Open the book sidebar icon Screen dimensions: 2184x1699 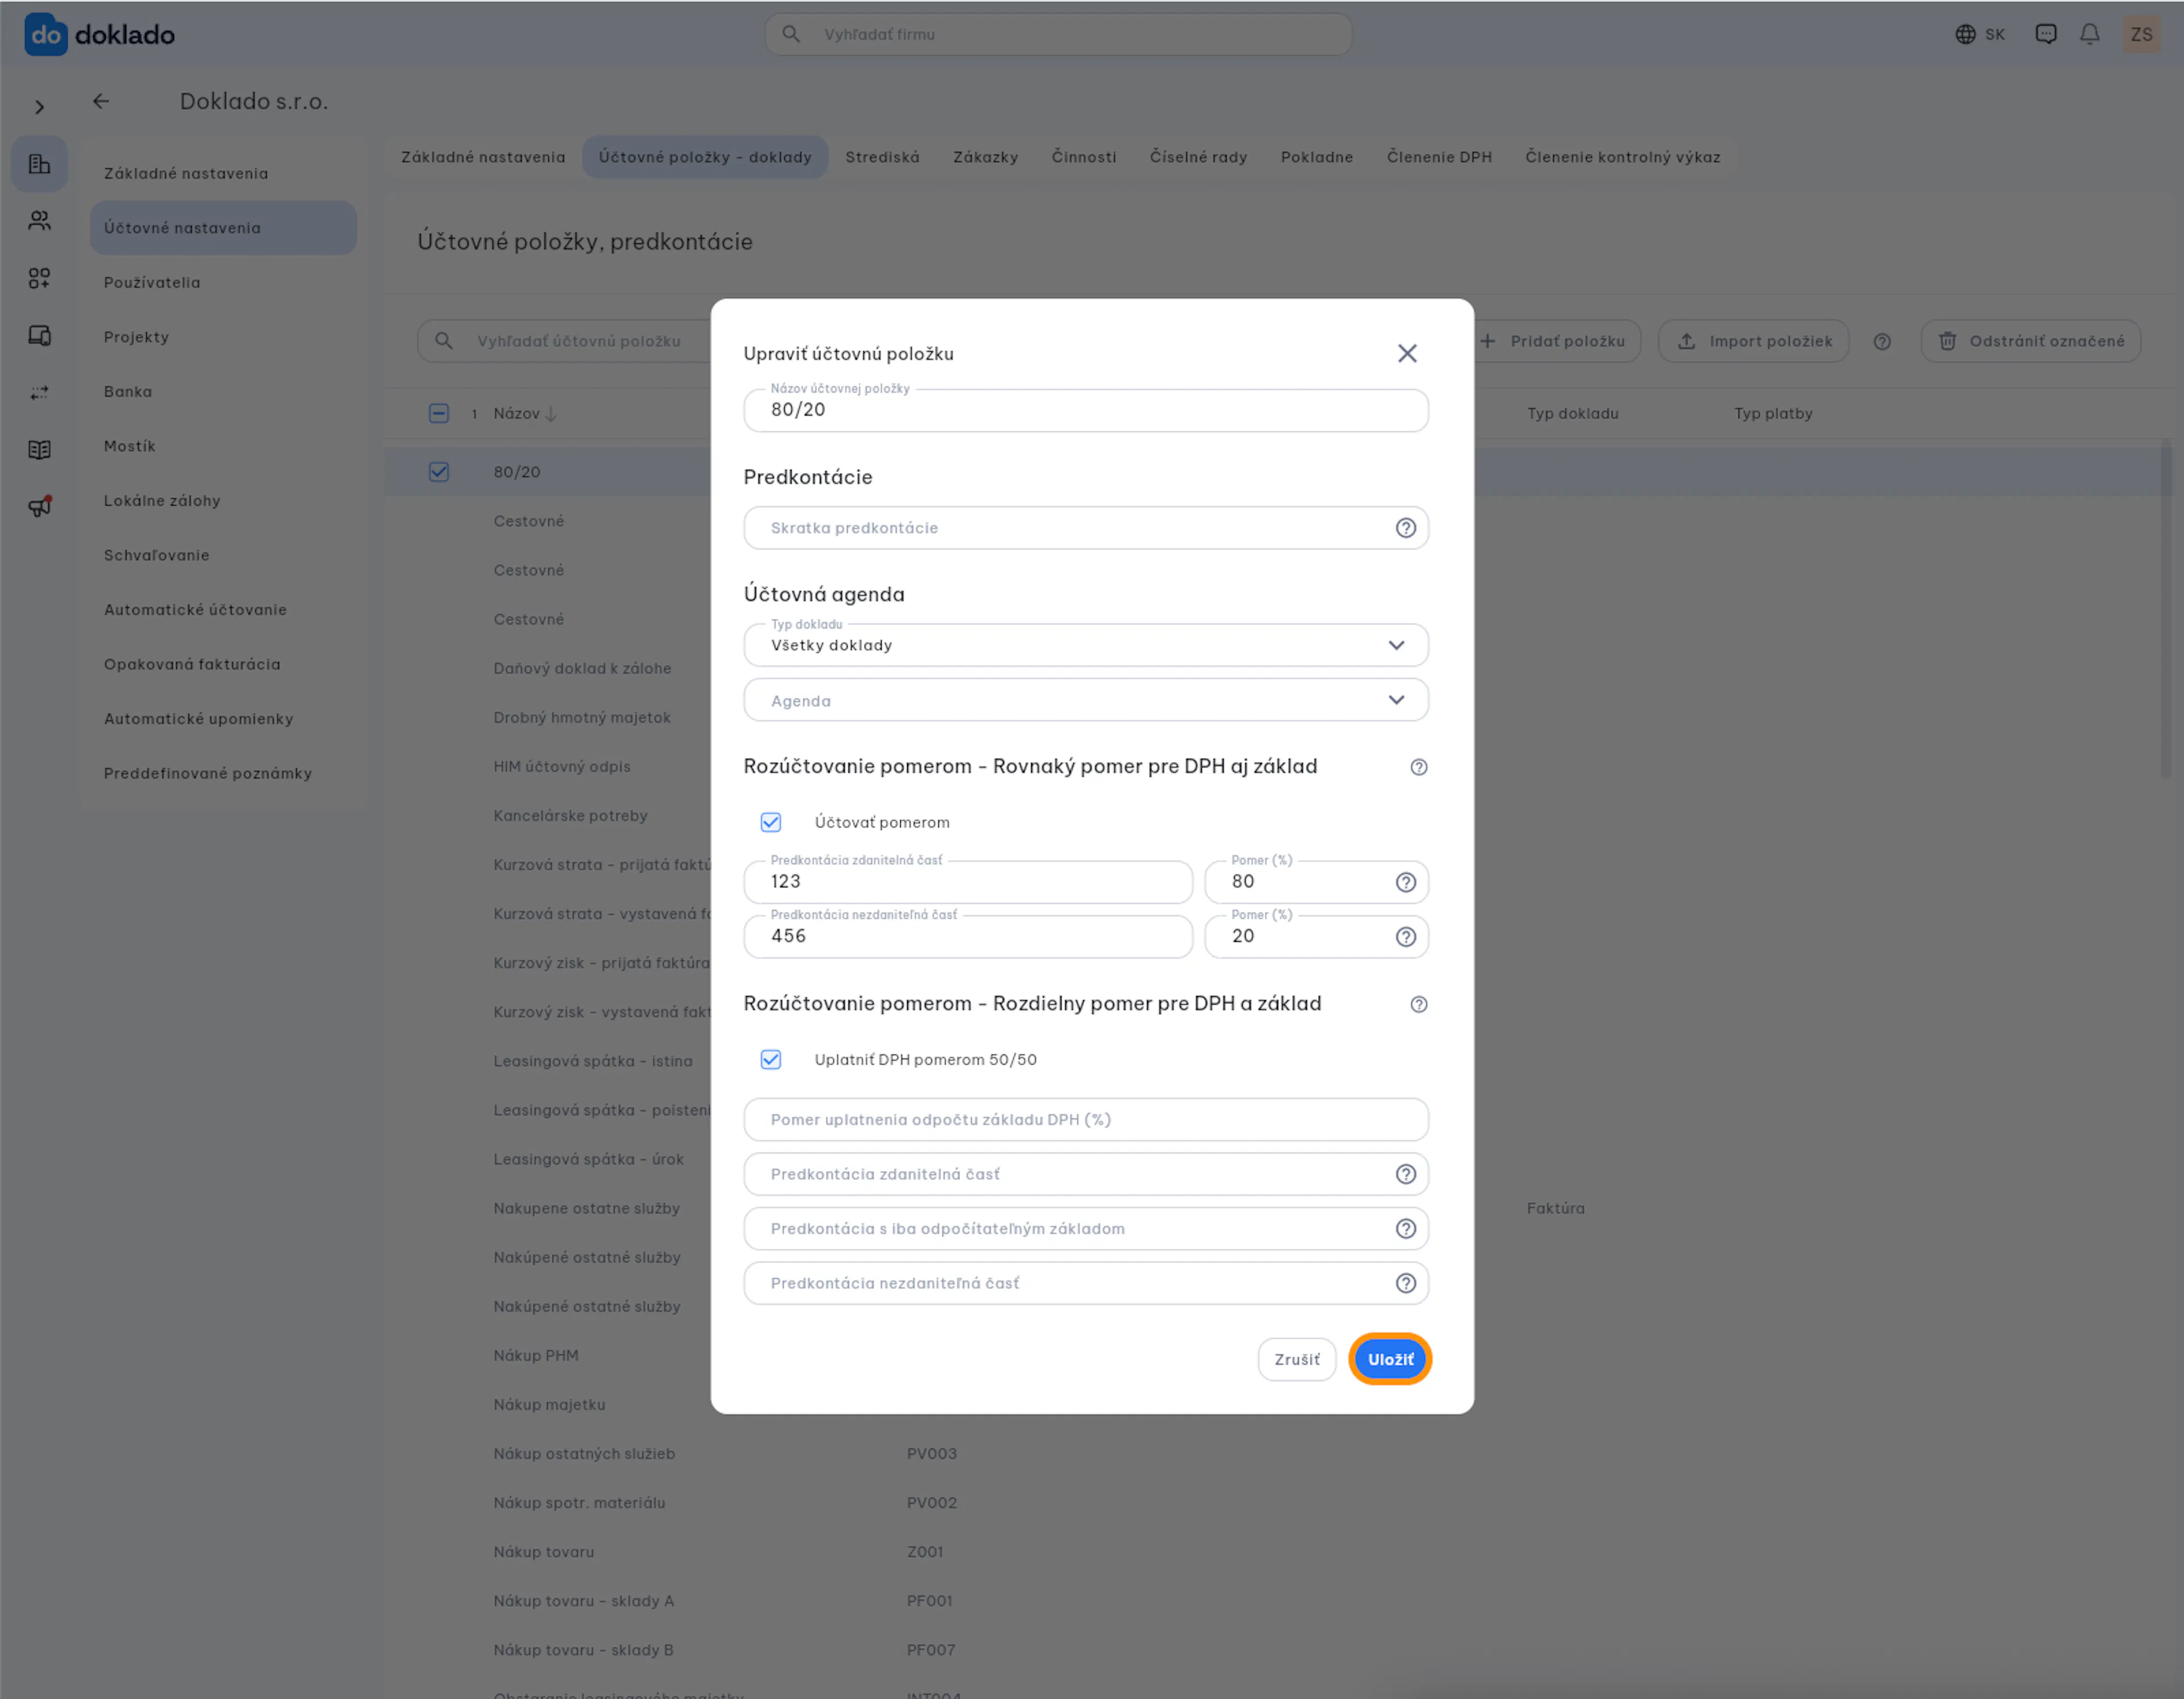[40, 450]
